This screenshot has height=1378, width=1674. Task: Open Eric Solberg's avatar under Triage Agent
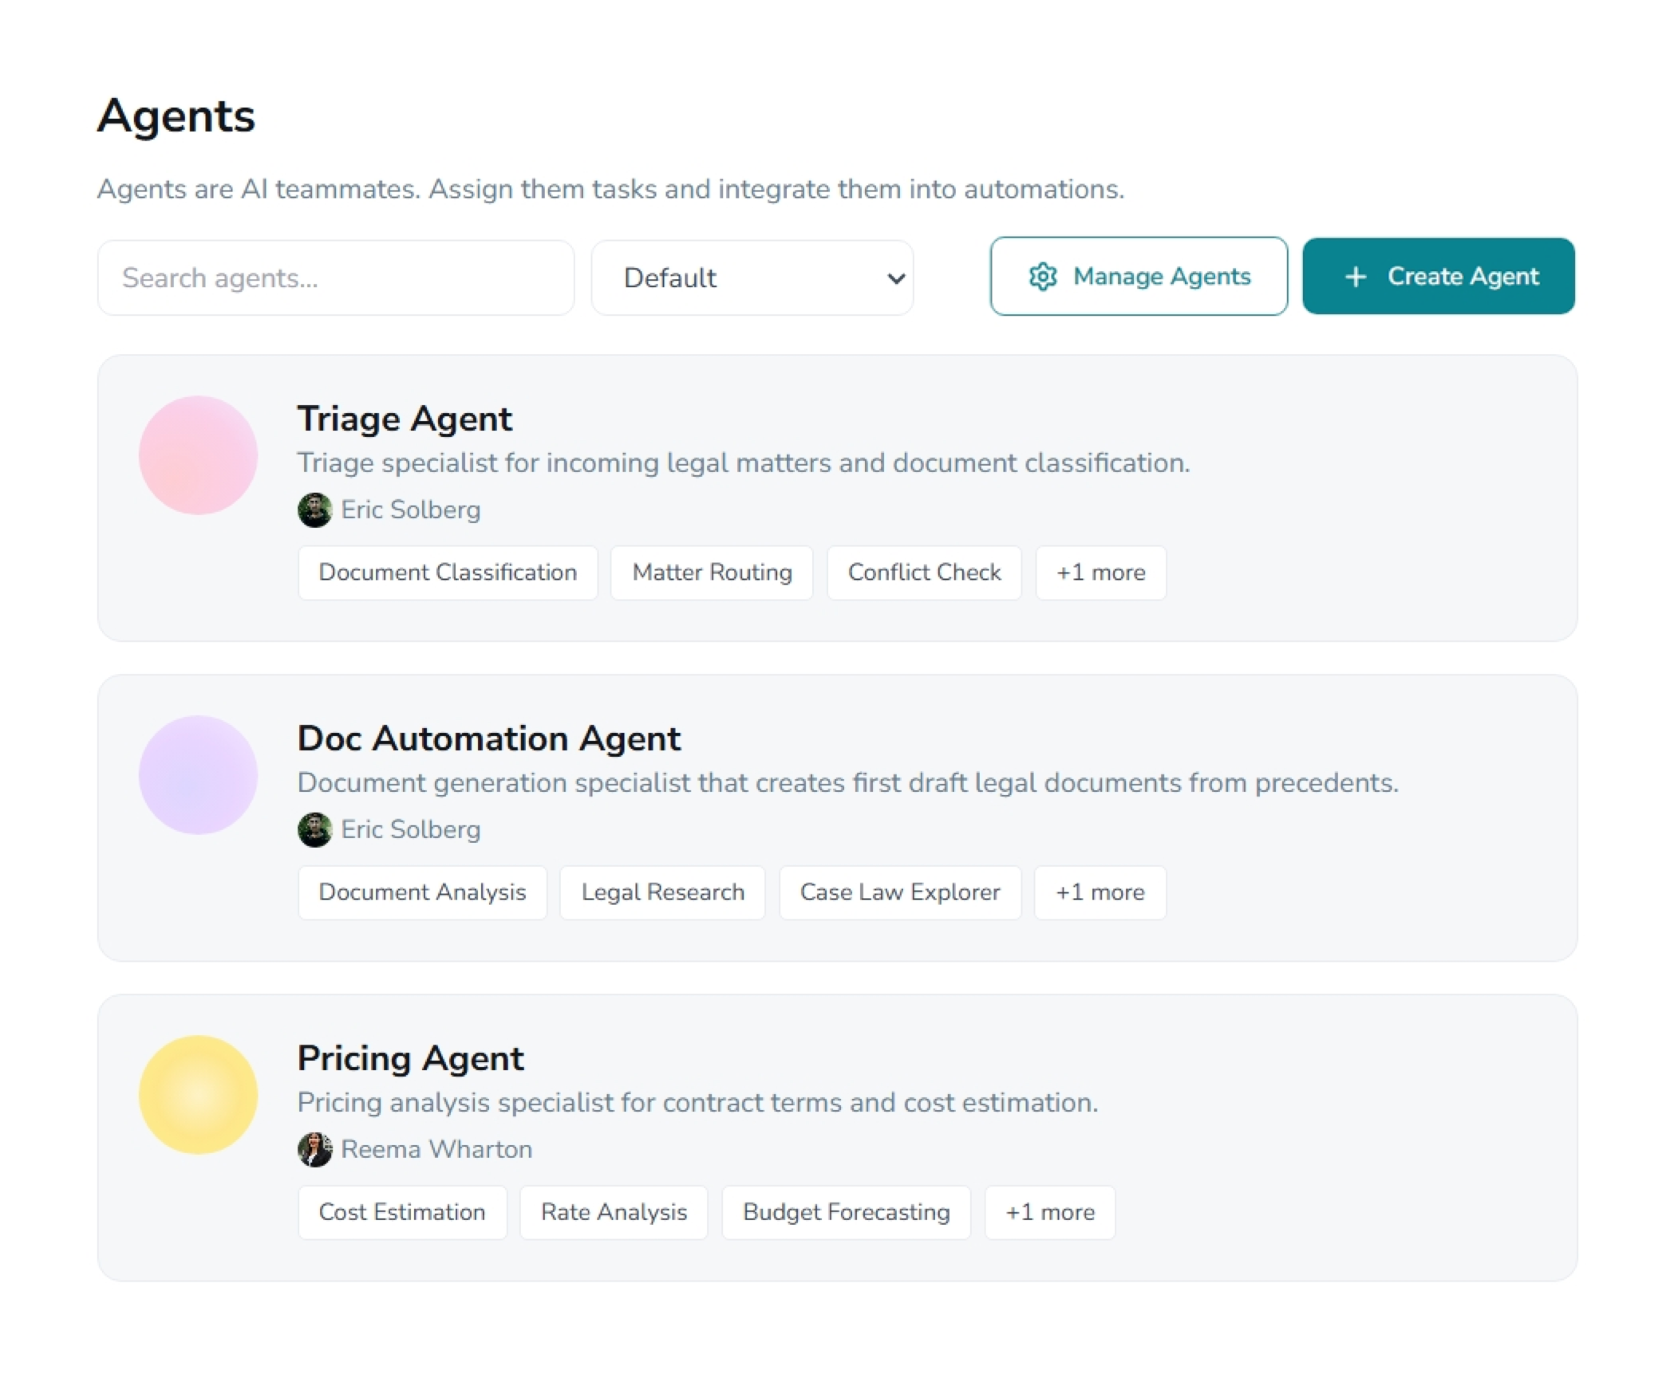click(315, 510)
